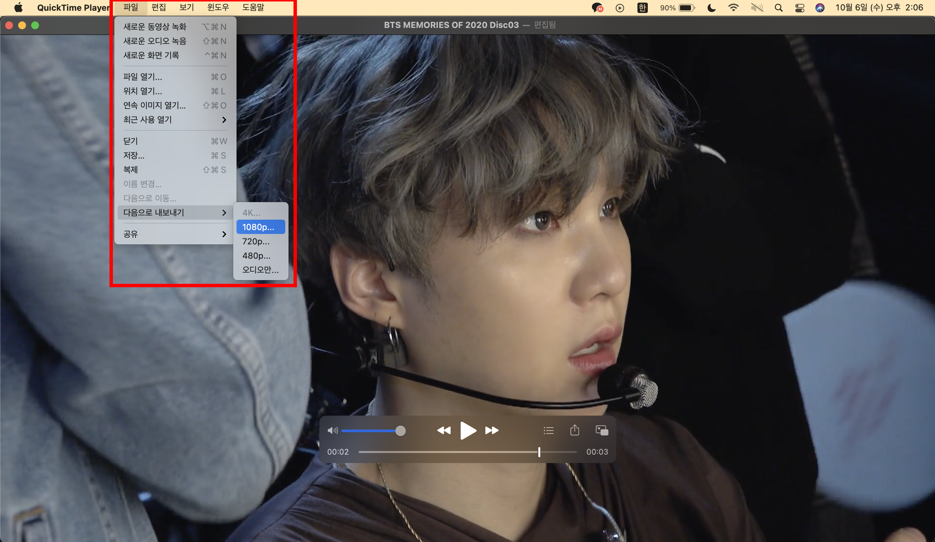Click the play circle menu bar icon
Viewport: 935px width, 542px height.
pyautogui.click(x=620, y=8)
